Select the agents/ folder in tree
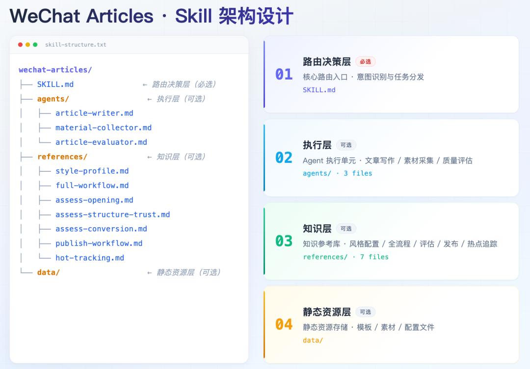The width and height of the screenshot is (530, 369). click(x=53, y=99)
